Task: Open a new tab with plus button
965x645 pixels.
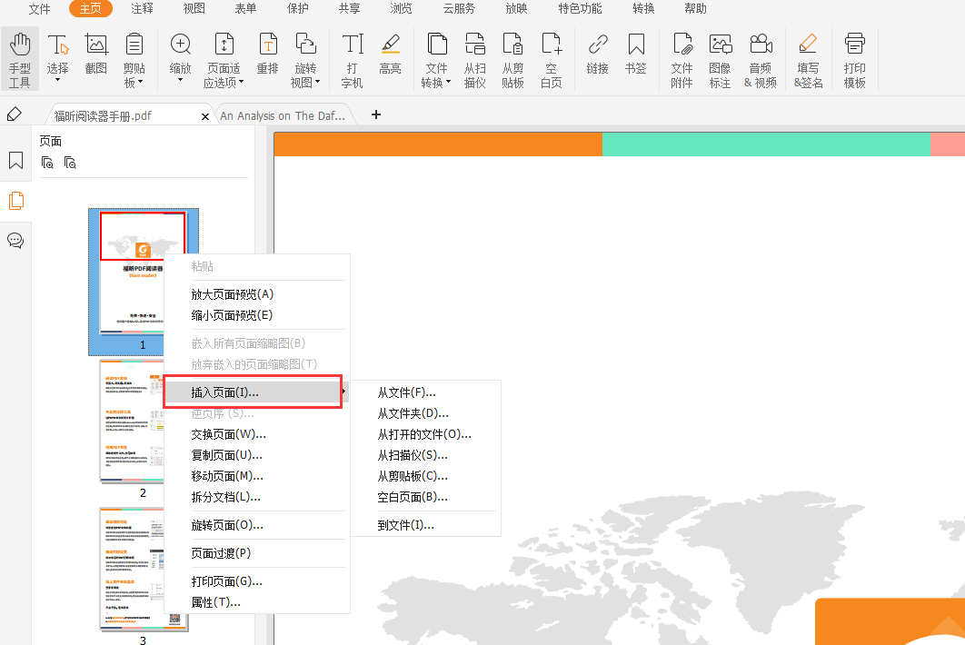Action: pyautogui.click(x=376, y=114)
